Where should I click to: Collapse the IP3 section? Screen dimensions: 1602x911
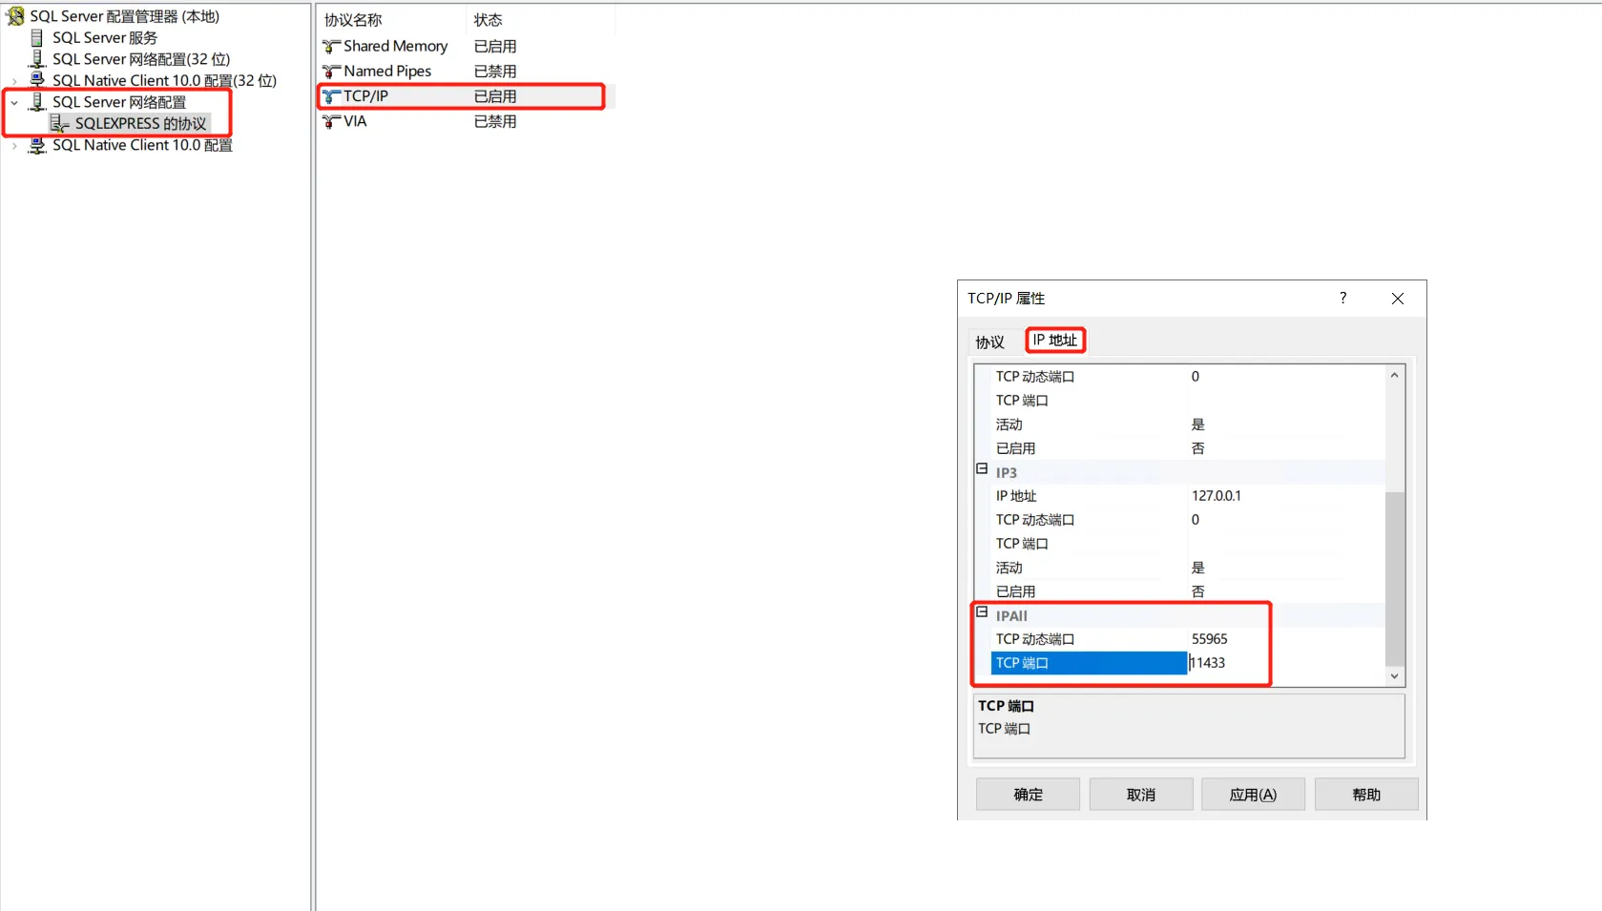[x=981, y=467]
